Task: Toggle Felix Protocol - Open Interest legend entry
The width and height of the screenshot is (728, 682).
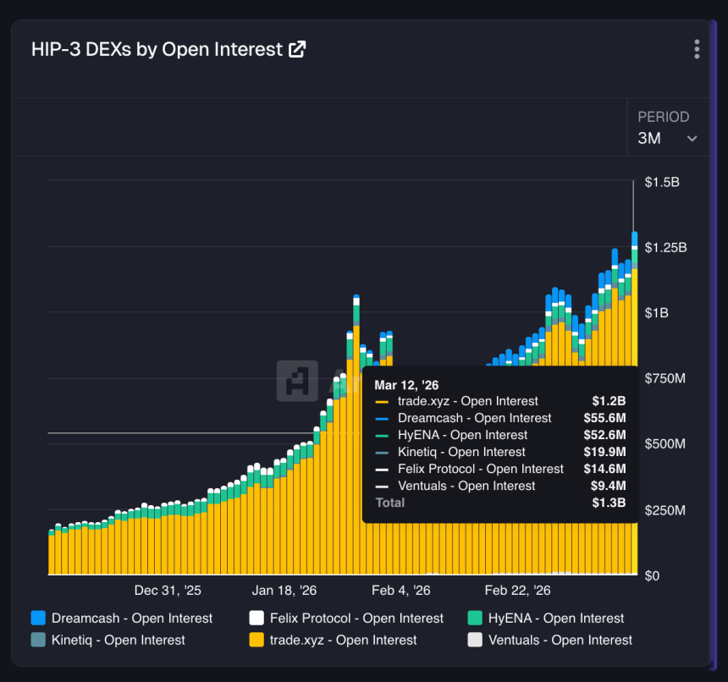Action: tap(346, 619)
